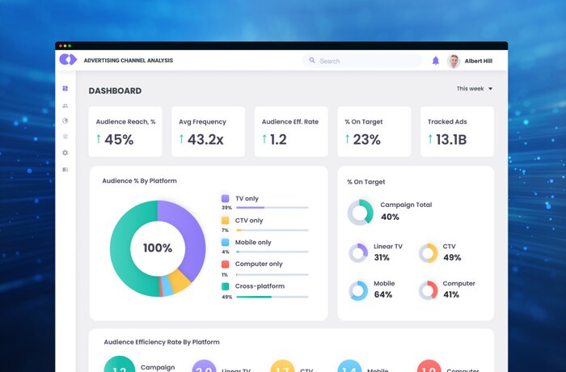The height and width of the screenshot is (372, 566).
Task: Select the pie chart analytics sidebar icon
Action: (65, 120)
